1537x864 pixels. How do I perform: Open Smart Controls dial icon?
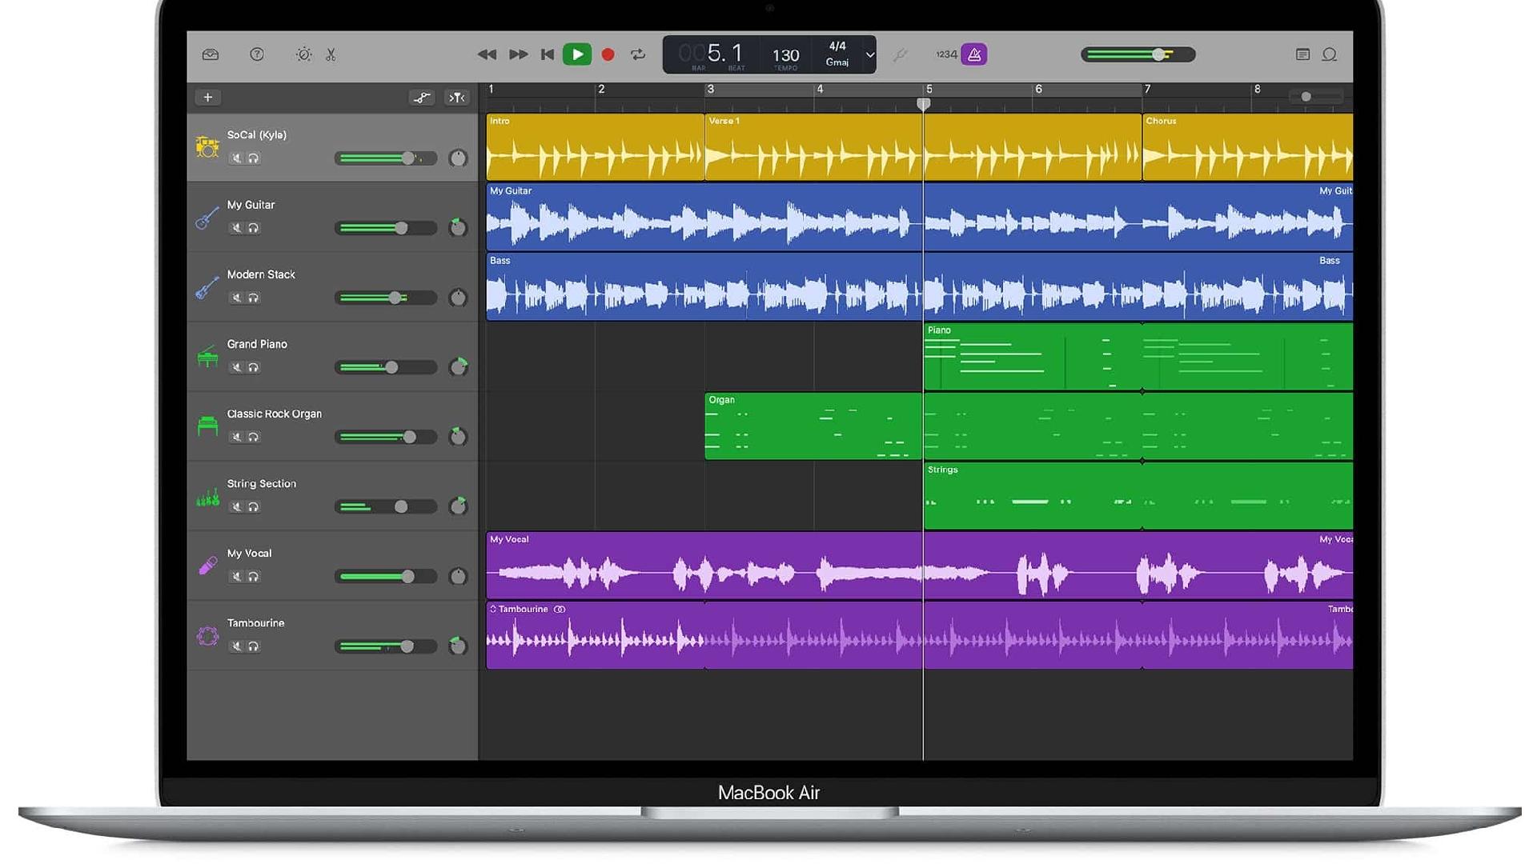(303, 54)
